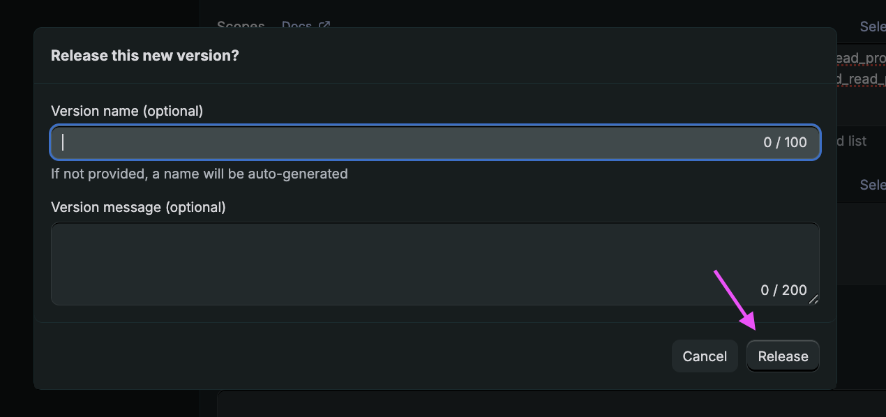Click the Release button to publish the version
The height and width of the screenshot is (417, 886).
click(782, 356)
